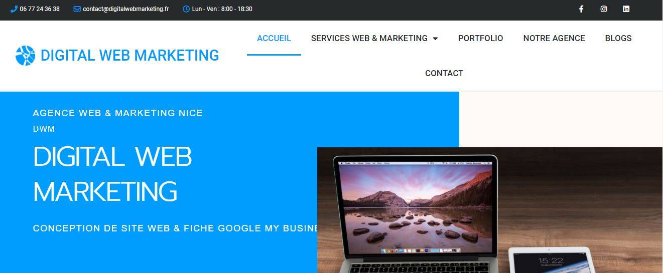Image resolution: width=663 pixels, height=273 pixels.
Task: Open the Facebook icon in top bar
Action: [x=581, y=9]
